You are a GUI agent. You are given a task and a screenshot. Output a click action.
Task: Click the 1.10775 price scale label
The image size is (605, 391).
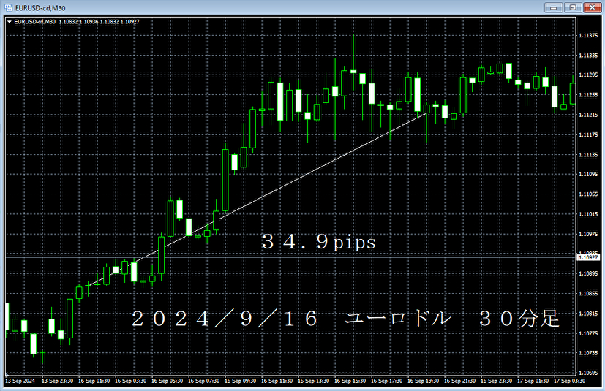pos(588,333)
